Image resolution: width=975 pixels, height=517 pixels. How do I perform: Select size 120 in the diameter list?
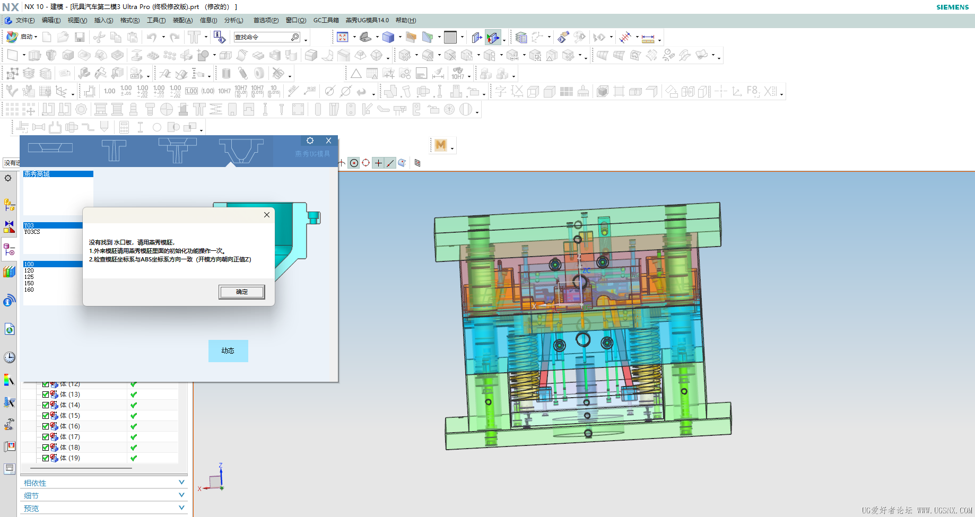29,270
